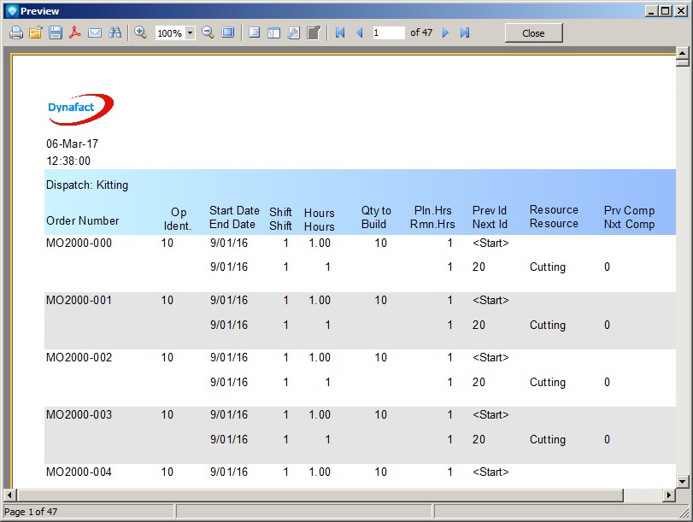Image resolution: width=693 pixels, height=522 pixels.
Task: Switch to full screen view icon
Action: 228,32
